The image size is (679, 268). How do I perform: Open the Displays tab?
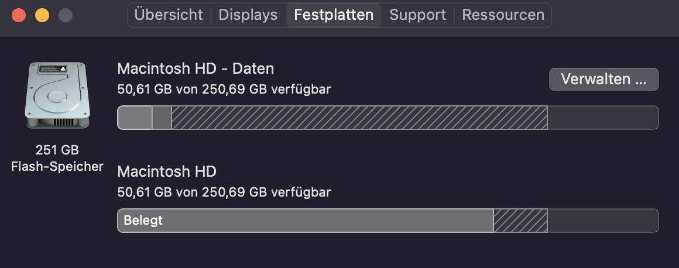pyautogui.click(x=248, y=15)
